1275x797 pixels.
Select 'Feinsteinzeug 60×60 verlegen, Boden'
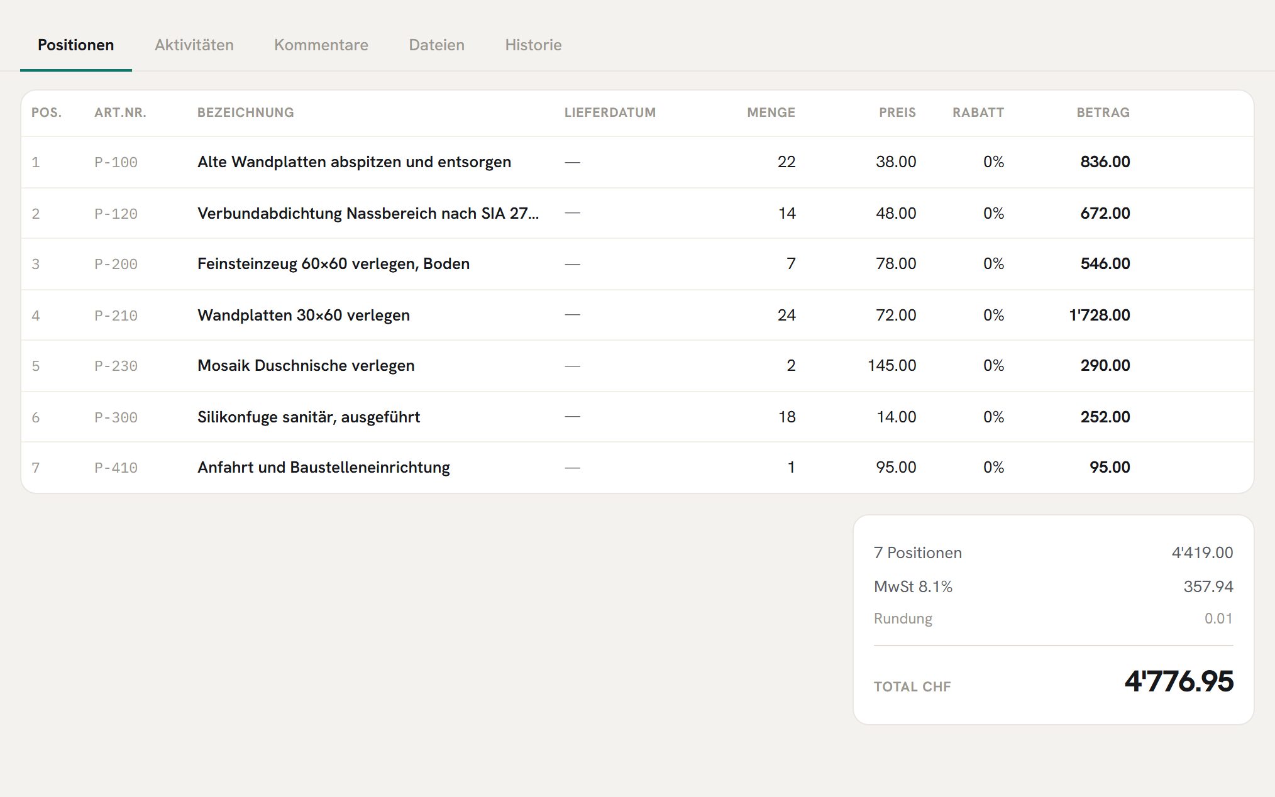pyautogui.click(x=333, y=264)
